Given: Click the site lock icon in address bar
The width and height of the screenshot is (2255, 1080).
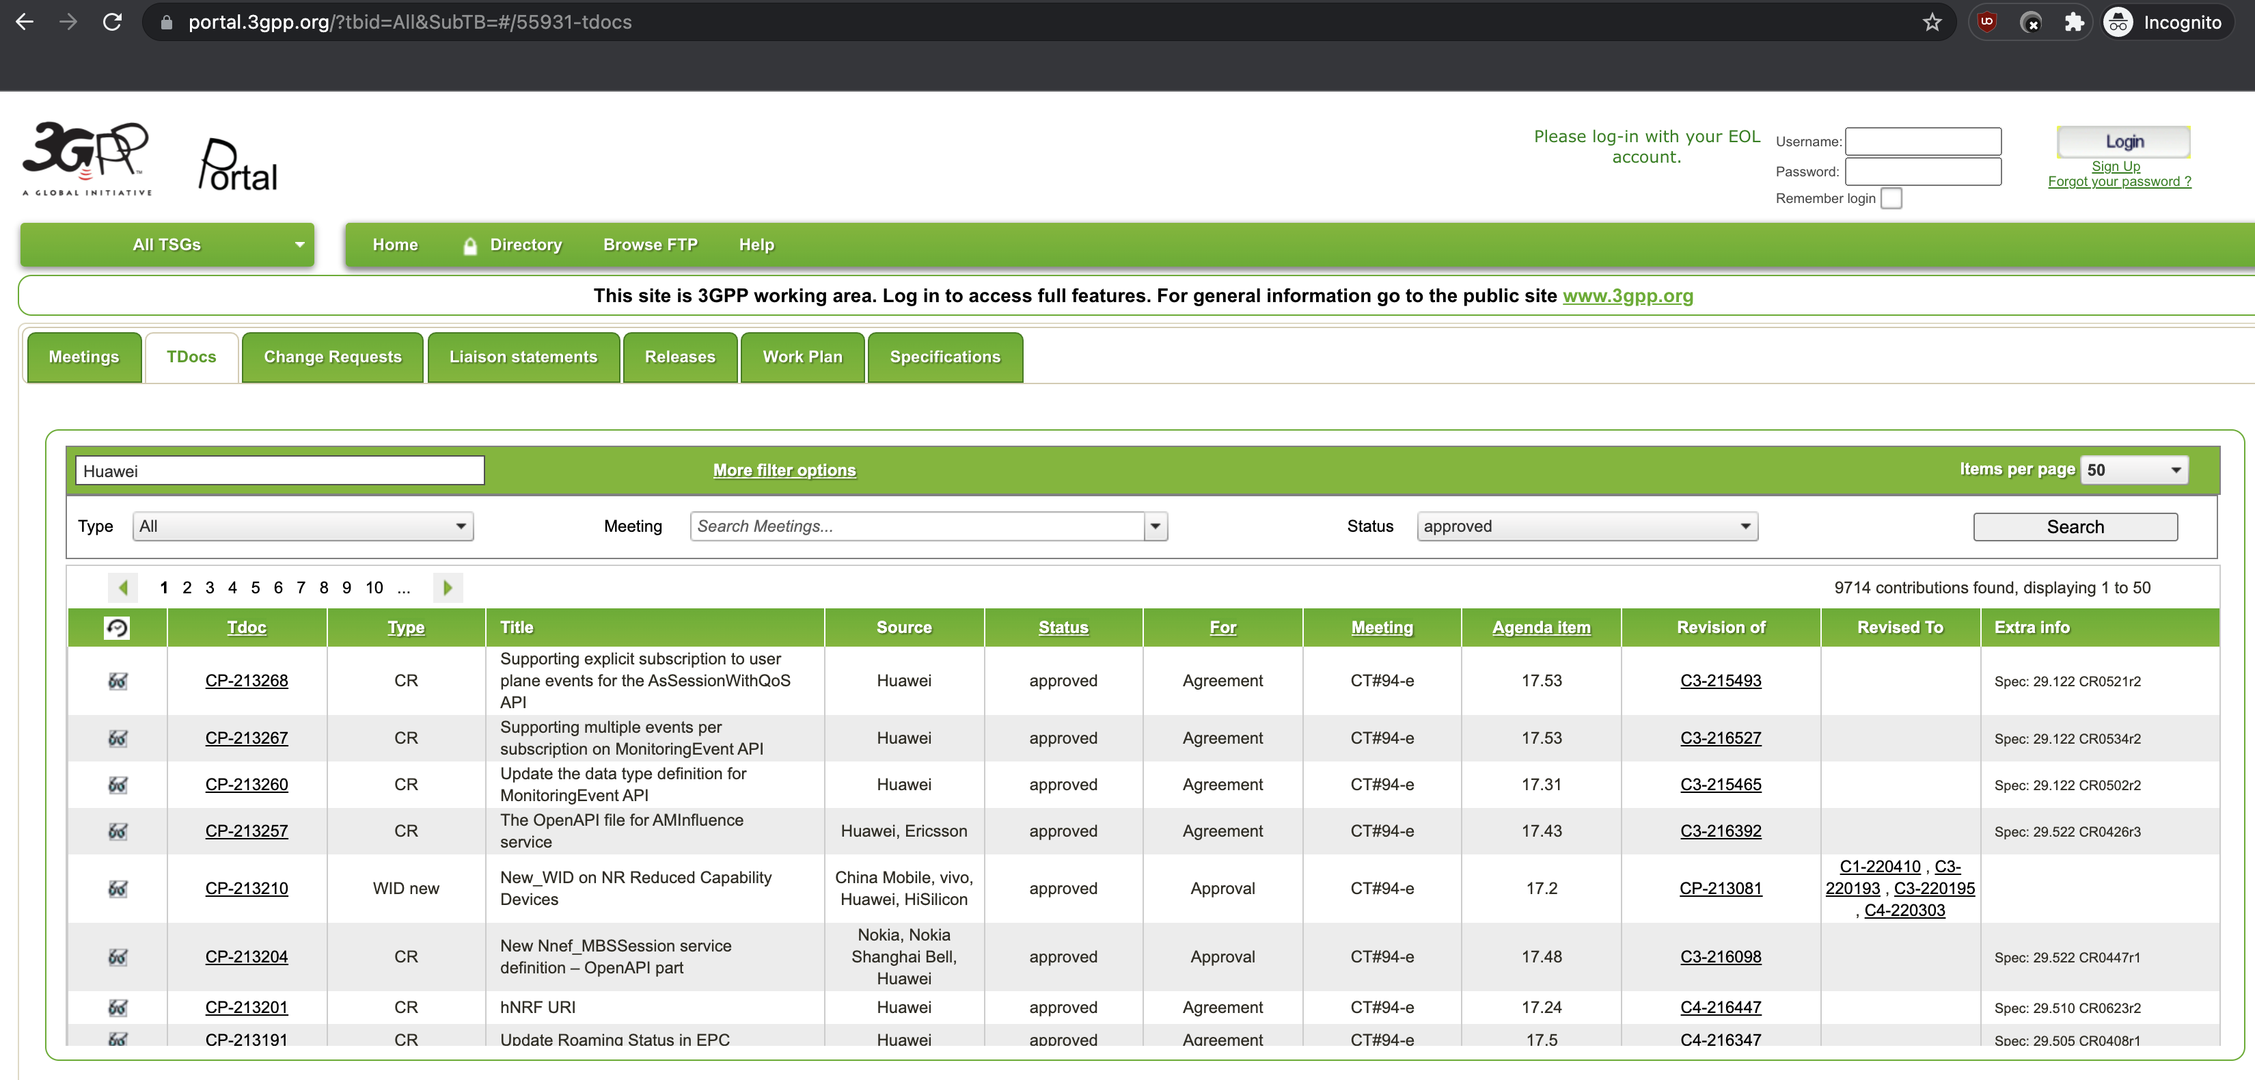Looking at the screenshot, I should pyautogui.click(x=166, y=23).
